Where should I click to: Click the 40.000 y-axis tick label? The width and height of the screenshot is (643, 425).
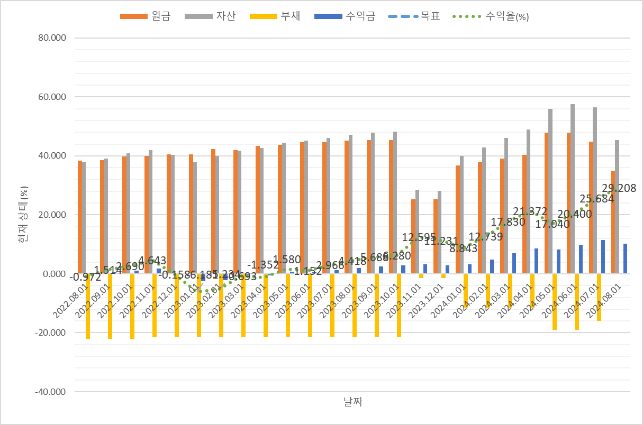point(51,156)
